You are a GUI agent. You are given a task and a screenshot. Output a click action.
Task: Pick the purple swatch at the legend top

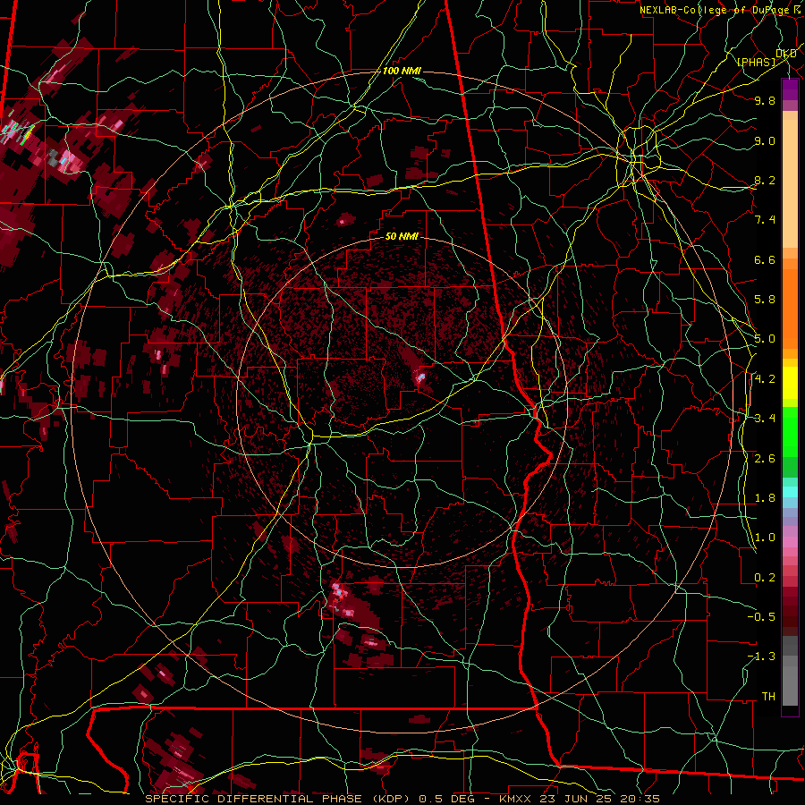coord(790,89)
